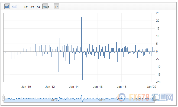Grab left handle of range navigator

click(x=4, y=98)
